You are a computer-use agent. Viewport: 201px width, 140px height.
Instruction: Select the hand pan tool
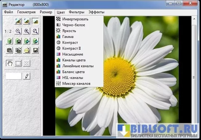coord(10,63)
